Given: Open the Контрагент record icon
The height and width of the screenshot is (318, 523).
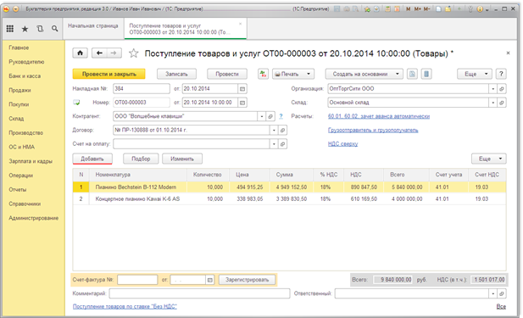Looking at the screenshot, I should click(270, 116).
